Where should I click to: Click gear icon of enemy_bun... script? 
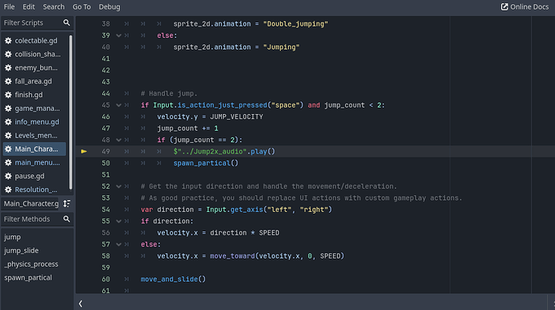tap(8, 67)
